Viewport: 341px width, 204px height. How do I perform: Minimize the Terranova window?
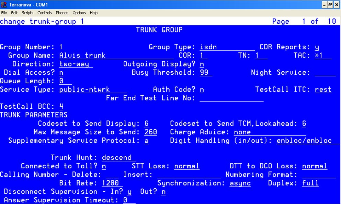coord(325,5)
